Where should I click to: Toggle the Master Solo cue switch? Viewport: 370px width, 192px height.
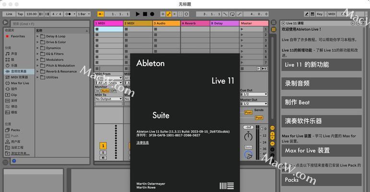pyautogui.click(x=248, y=147)
